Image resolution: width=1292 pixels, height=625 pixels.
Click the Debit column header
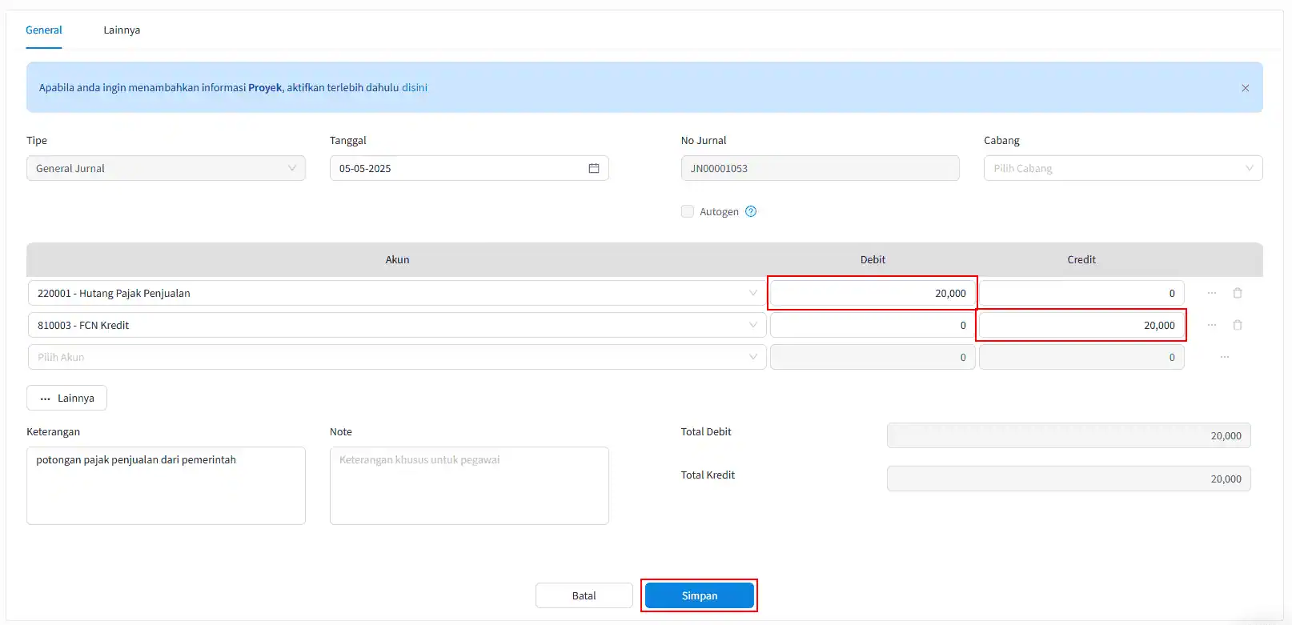(873, 259)
